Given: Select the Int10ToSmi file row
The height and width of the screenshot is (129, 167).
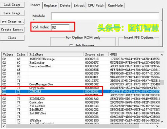Looking at the screenshot, I should pyautogui.click(x=81, y=113).
